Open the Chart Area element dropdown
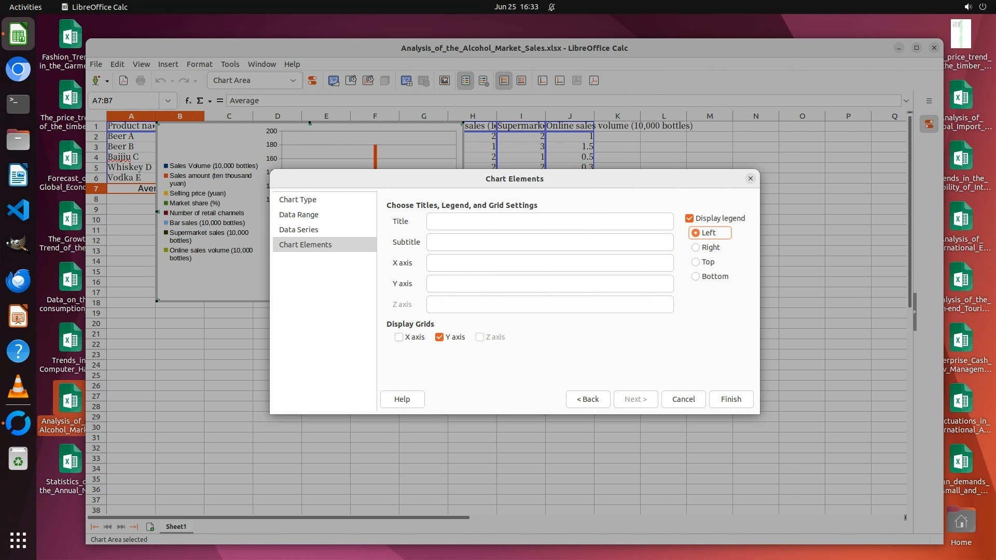The width and height of the screenshot is (996, 560). 293,80
